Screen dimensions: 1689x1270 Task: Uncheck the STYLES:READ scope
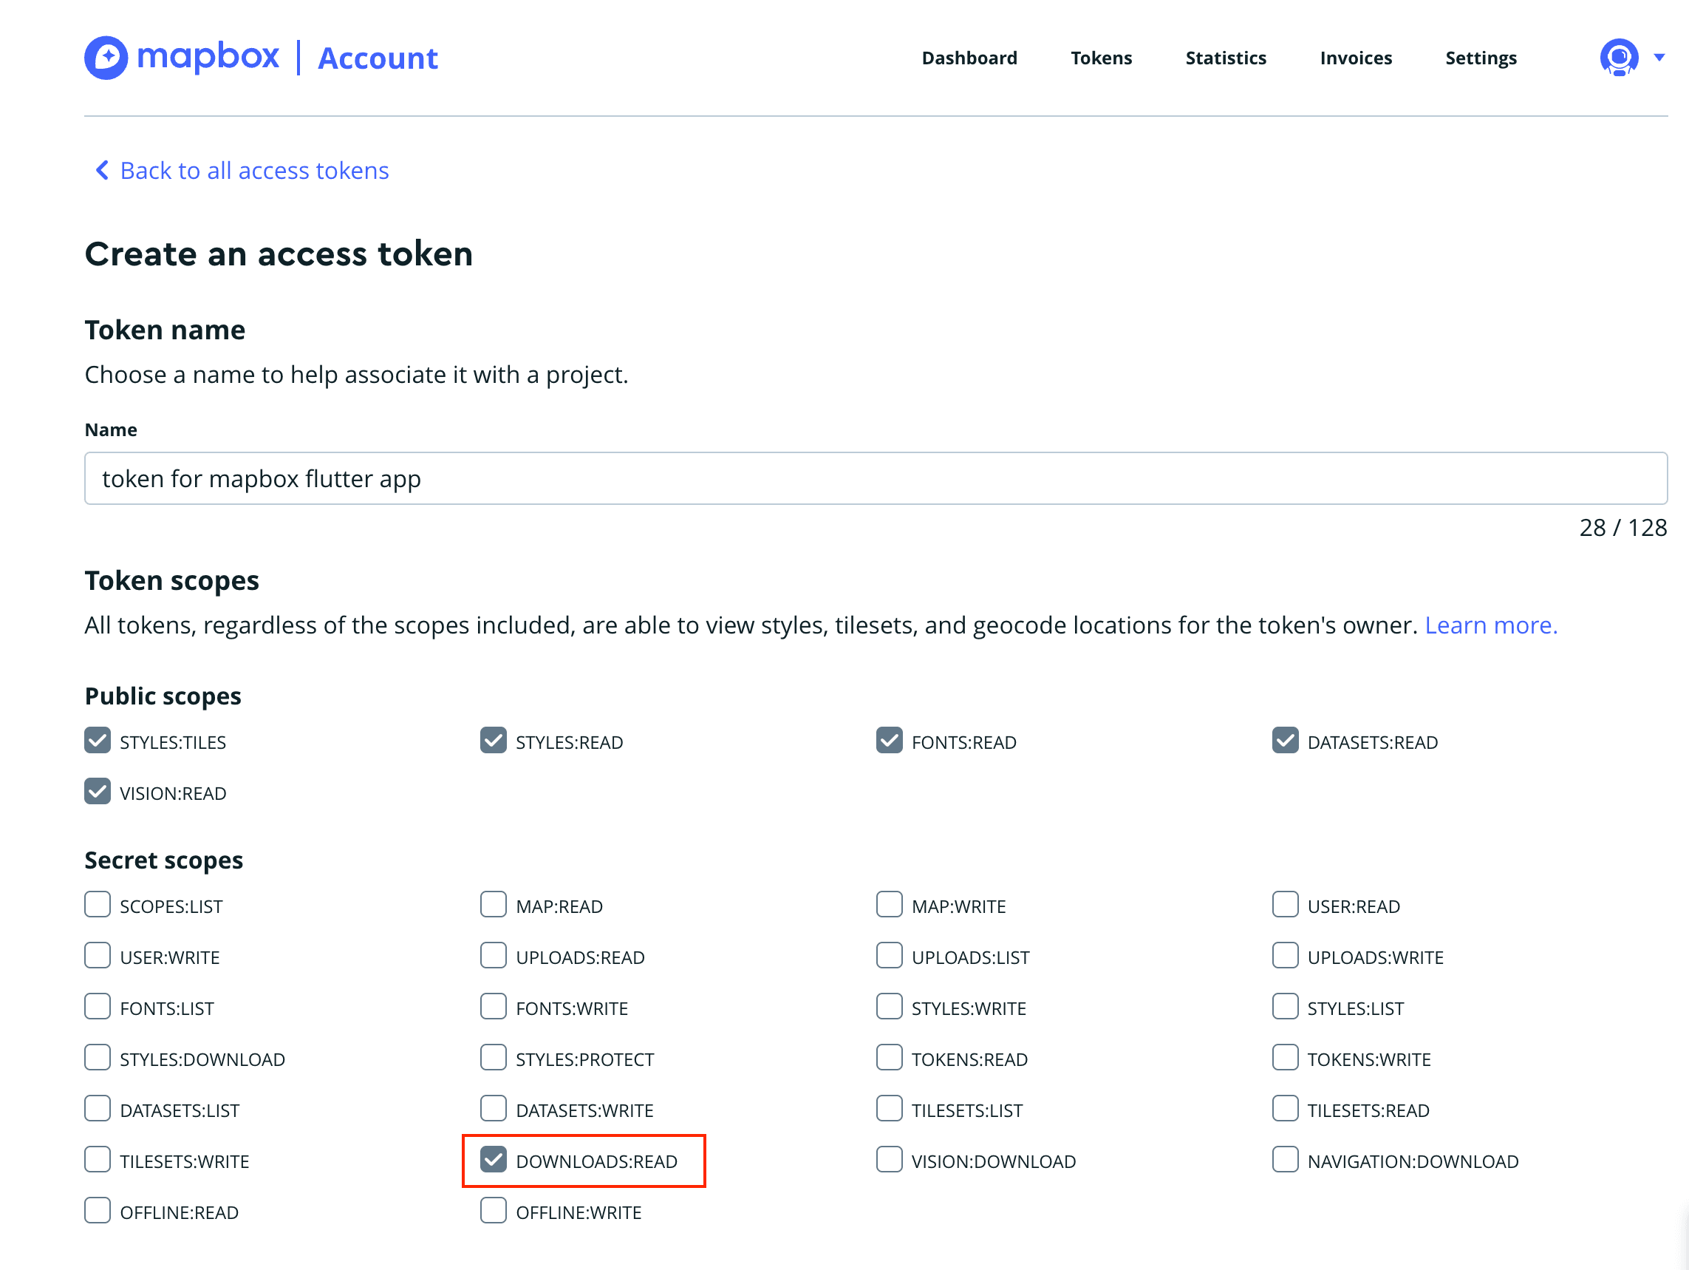click(494, 741)
